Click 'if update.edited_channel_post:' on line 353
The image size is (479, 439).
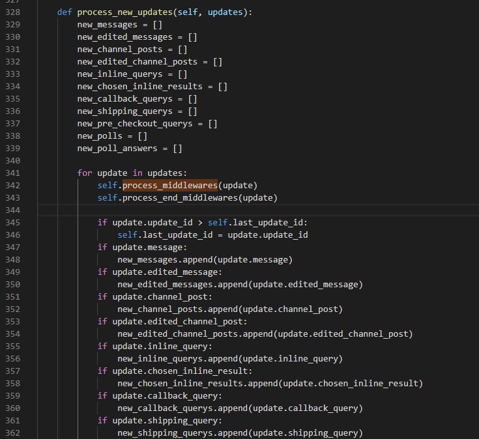tap(172, 322)
